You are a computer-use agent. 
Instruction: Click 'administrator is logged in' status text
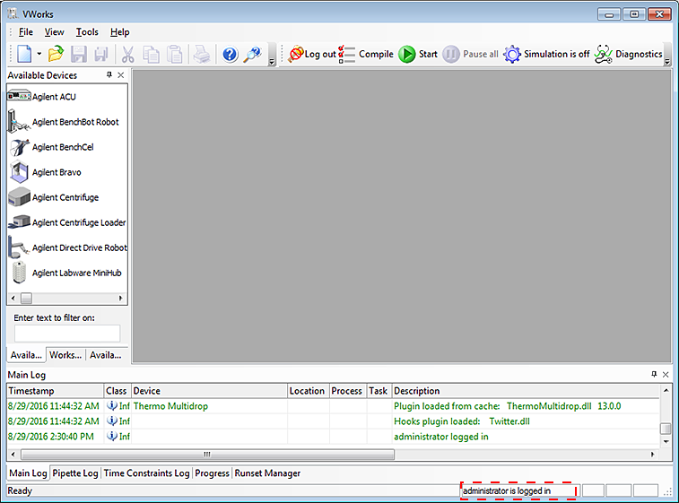click(x=507, y=490)
